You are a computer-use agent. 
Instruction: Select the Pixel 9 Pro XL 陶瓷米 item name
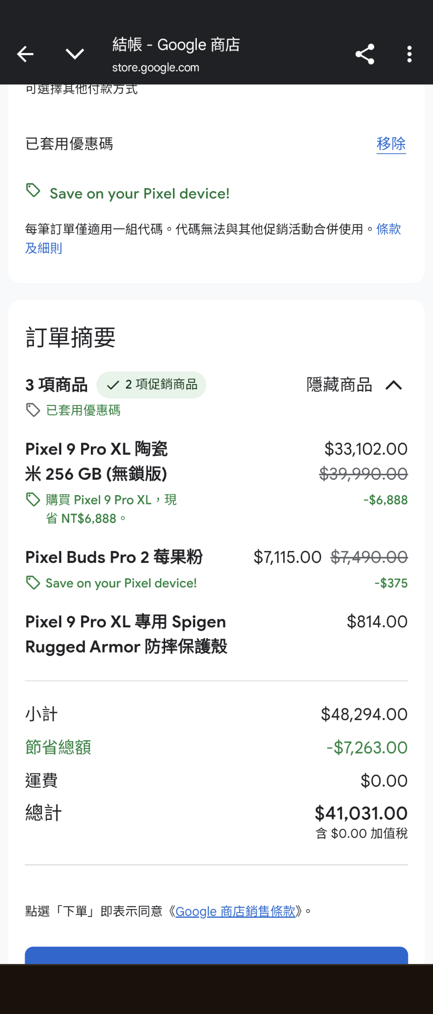pos(96,461)
